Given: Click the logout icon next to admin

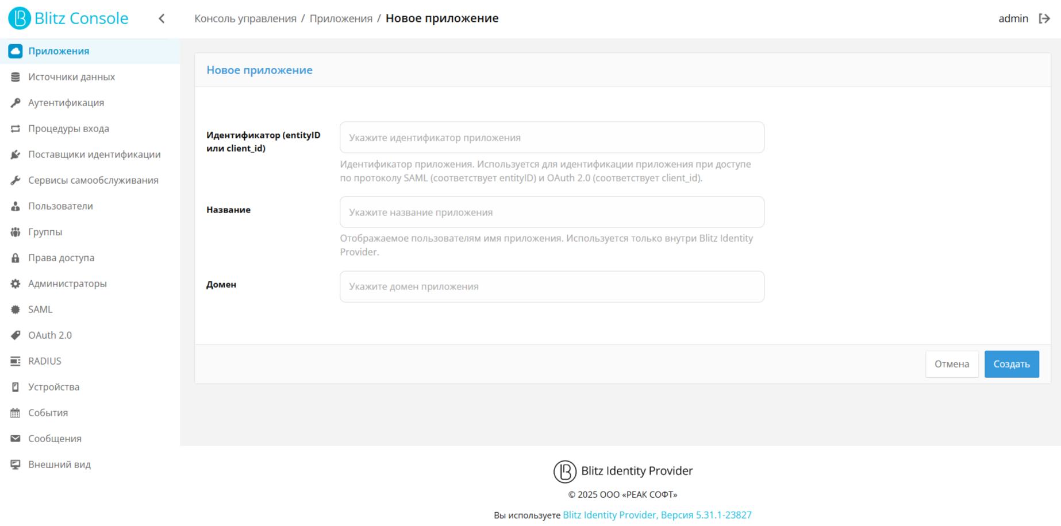Looking at the screenshot, I should click(1044, 18).
